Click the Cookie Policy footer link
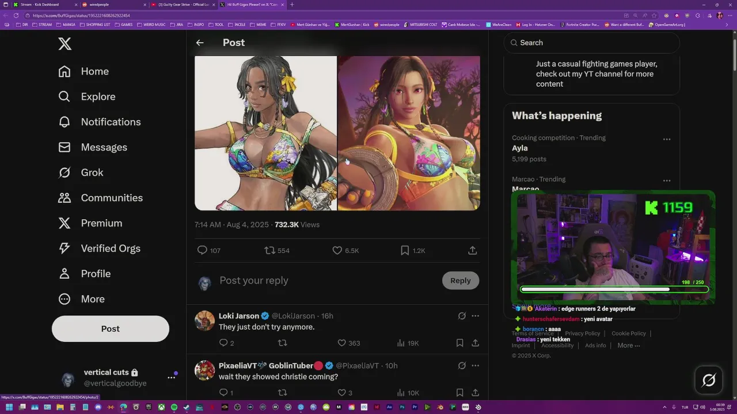Screen dimensions: 737x414 (x=629, y=333)
